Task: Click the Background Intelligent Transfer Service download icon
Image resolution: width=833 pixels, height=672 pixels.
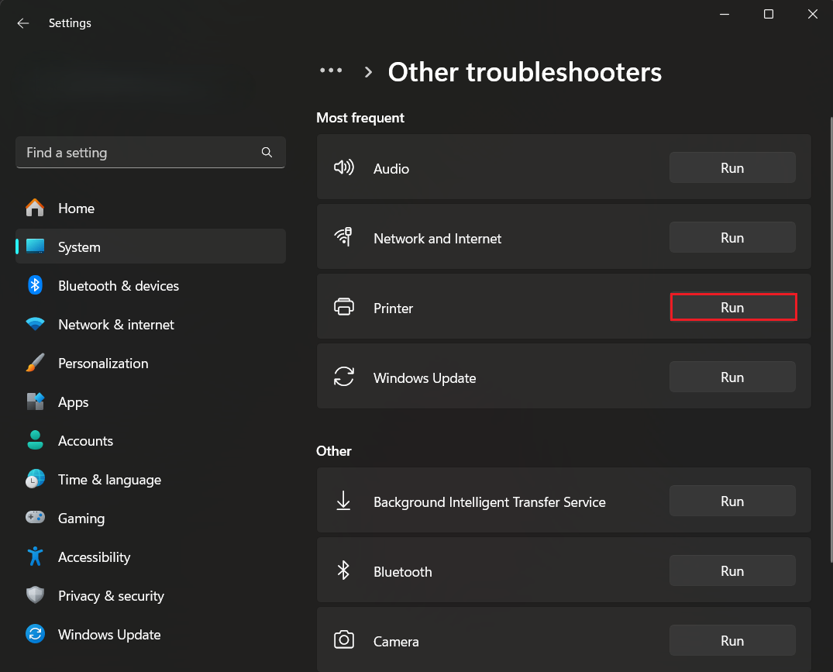Action: pyautogui.click(x=344, y=501)
